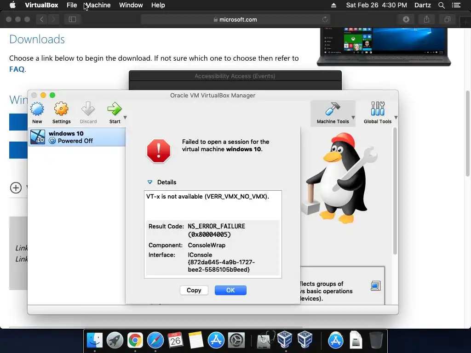Expand Global Tools dropdown arrow
This screenshot has height=353, width=471.
pos(396,117)
